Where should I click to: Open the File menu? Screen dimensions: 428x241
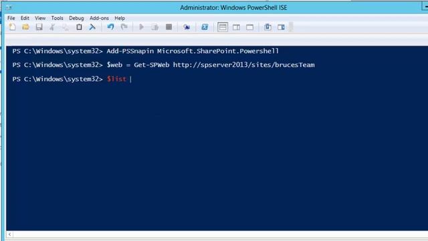[x=11, y=18]
